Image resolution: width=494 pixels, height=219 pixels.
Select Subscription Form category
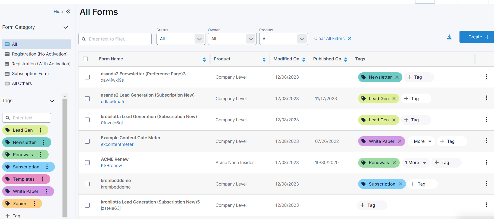pyautogui.click(x=30, y=73)
